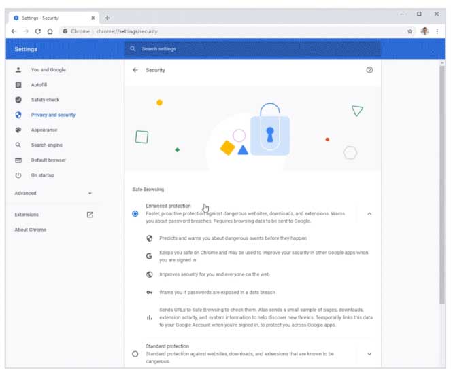Viewport: 451px width, 379px height.
Task: Open the user profile avatar
Action: 425,31
